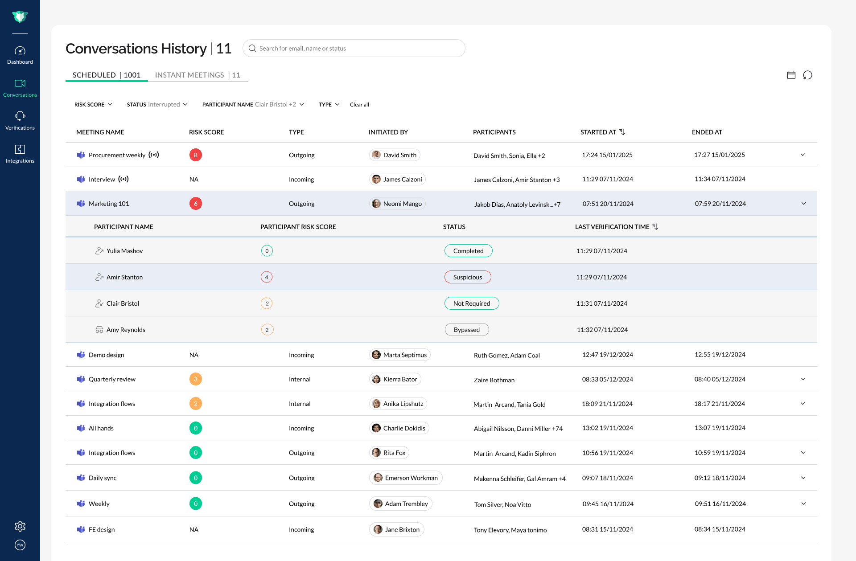Click the chat bubble refresh icon
856x561 pixels.
[x=807, y=75]
